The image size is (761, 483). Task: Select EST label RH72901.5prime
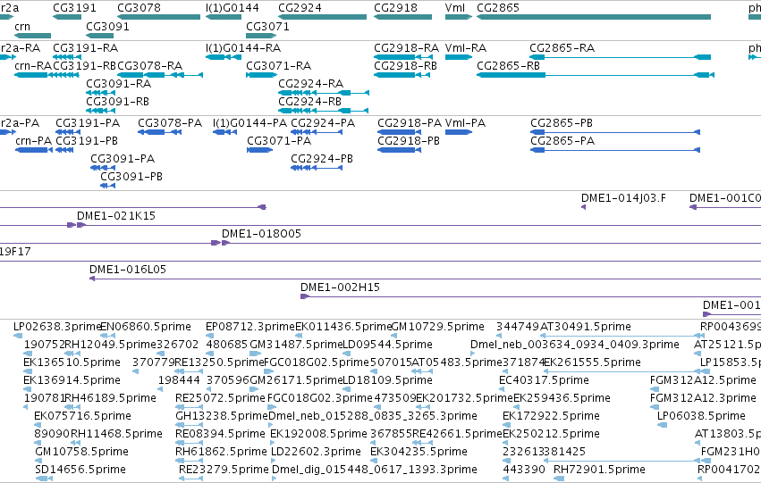(599, 470)
